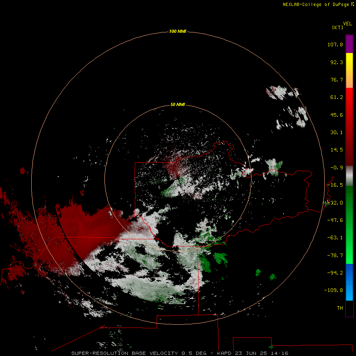This screenshot has height=356, width=356.
Task: Click the gray near-zero segment of color bar
Action: 349,176
